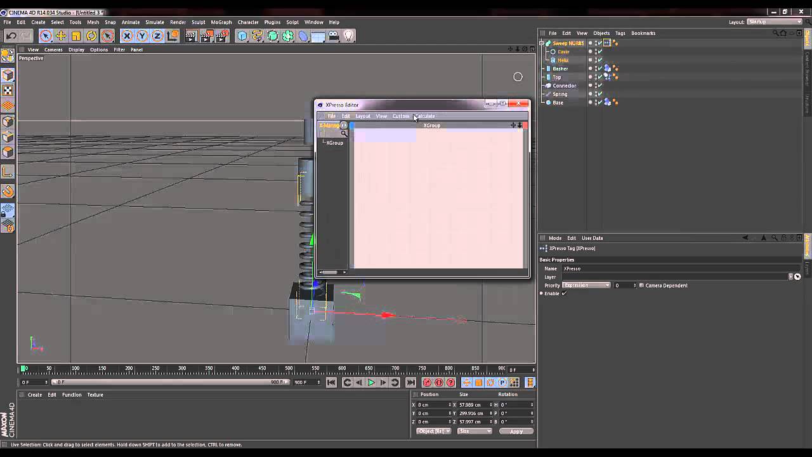Open the MoGraph menu
The width and height of the screenshot is (812, 457).
[x=221, y=22]
